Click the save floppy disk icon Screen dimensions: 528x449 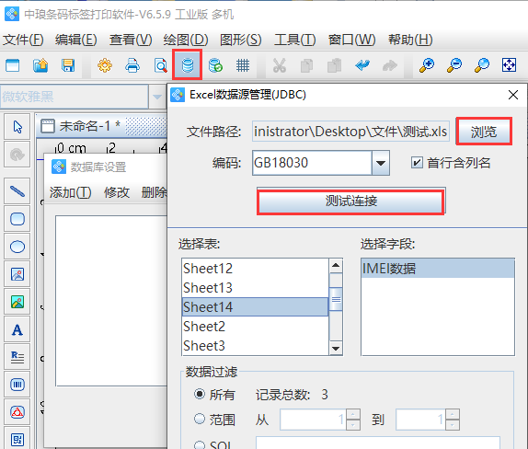(x=68, y=65)
